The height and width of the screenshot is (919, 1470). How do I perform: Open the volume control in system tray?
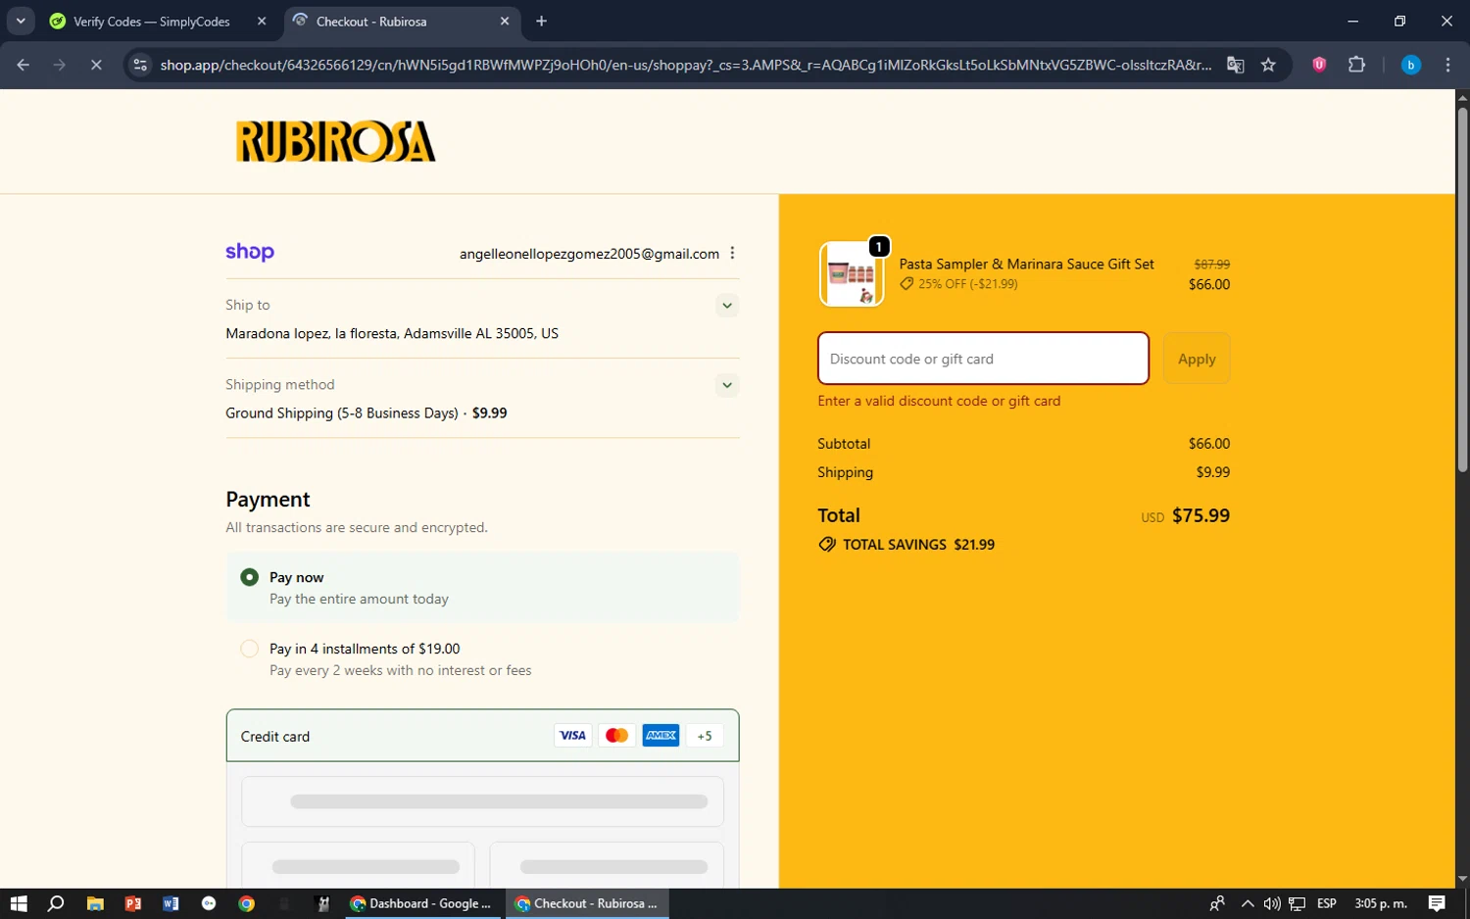1272,903
